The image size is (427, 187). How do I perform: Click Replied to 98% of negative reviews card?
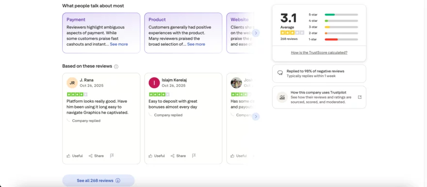click(x=319, y=73)
